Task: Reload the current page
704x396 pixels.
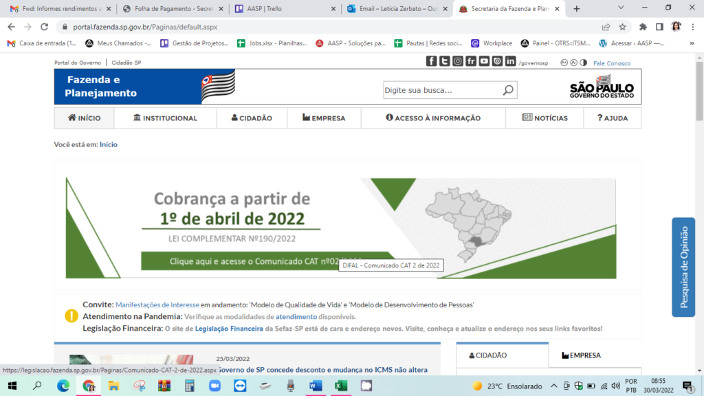Action: tap(44, 27)
